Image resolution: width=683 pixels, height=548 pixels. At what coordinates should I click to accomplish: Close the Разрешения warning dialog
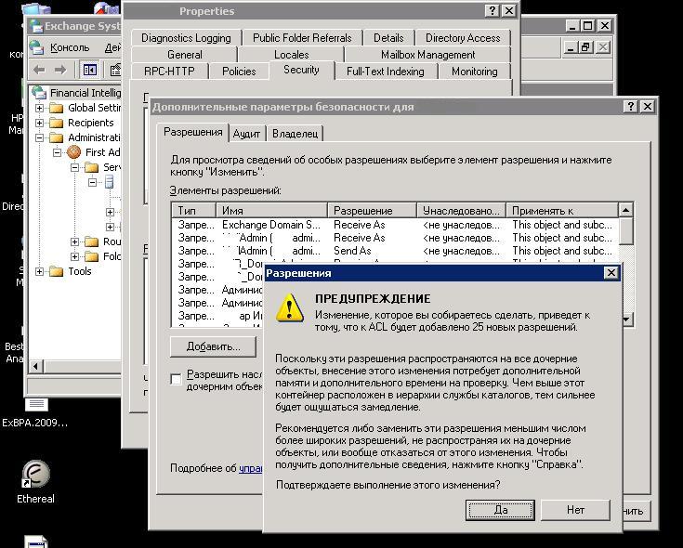coord(611,273)
